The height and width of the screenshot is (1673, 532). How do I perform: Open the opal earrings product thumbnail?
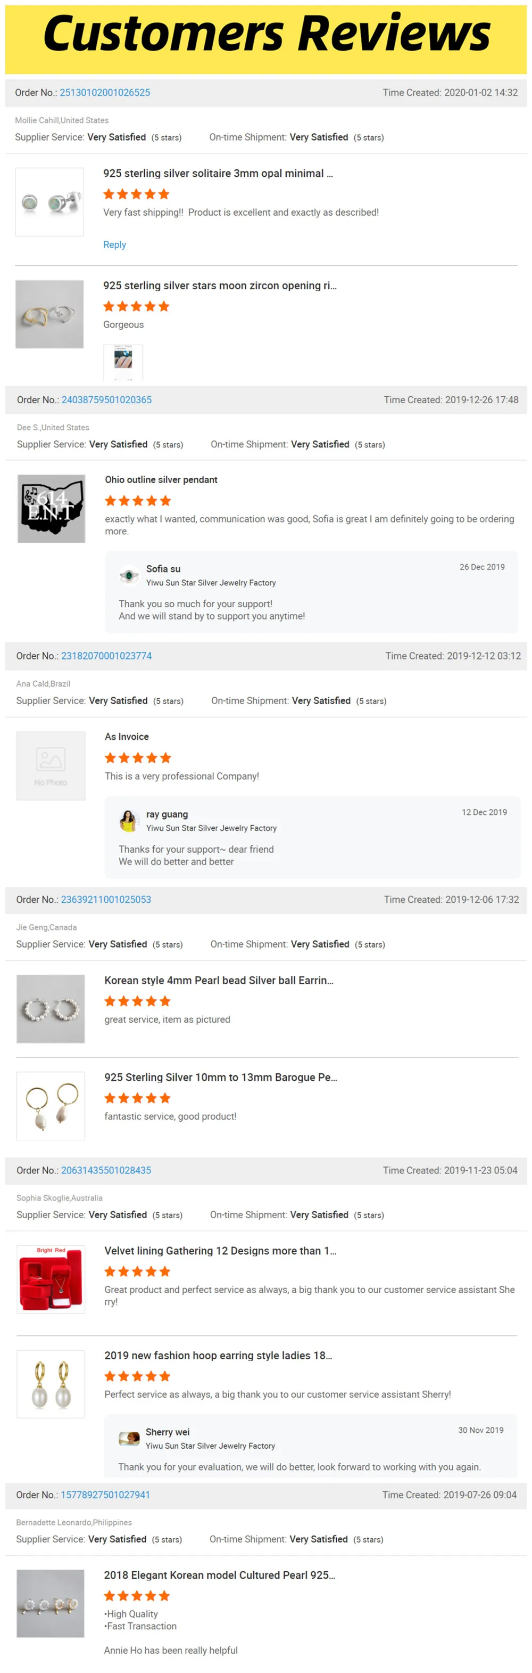tap(49, 202)
